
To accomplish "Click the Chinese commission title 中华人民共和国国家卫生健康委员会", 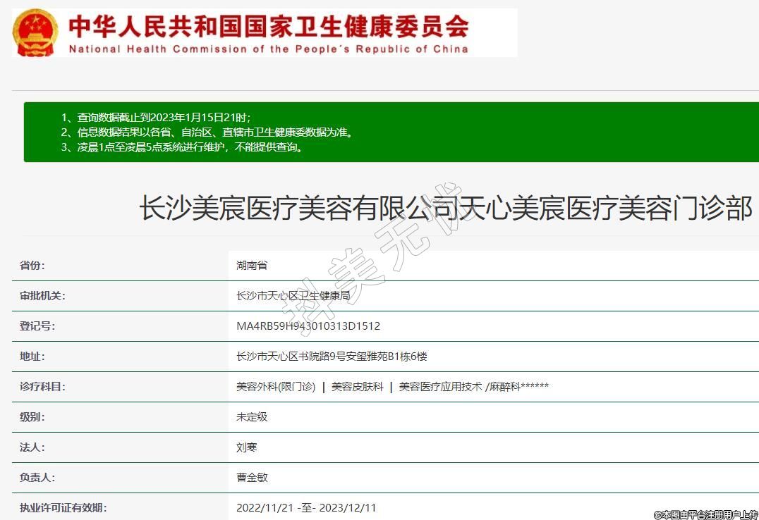I will tap(268, 26).
